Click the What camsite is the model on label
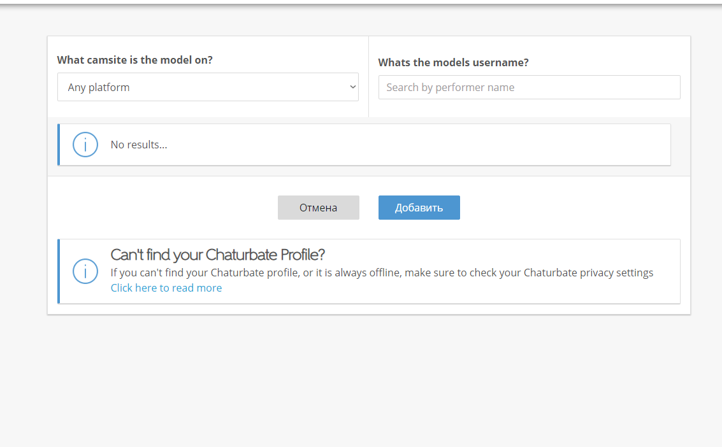This screenshot has width=722, height=447. (135, 60)
